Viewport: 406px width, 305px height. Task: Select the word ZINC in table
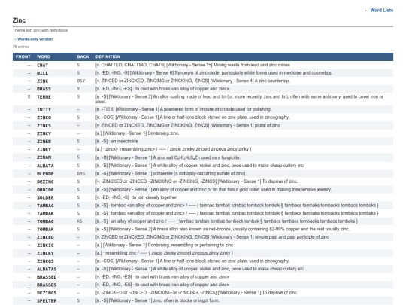(x=42, y=81)
